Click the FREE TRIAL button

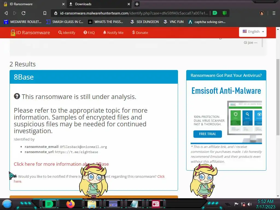[208, 134]
